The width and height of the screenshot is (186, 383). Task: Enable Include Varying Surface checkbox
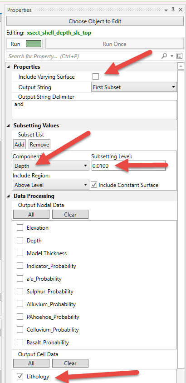click(96, 77)
